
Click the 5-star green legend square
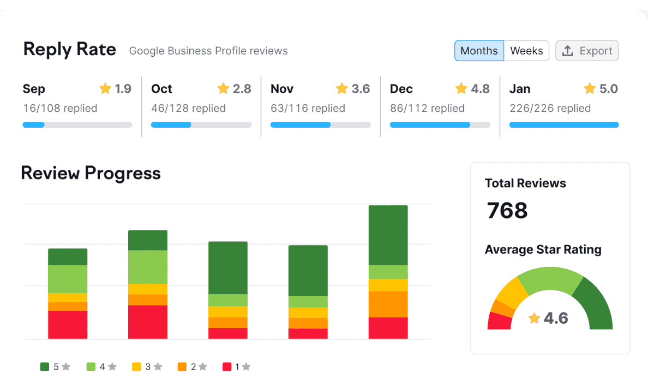(x=44, y=366)
